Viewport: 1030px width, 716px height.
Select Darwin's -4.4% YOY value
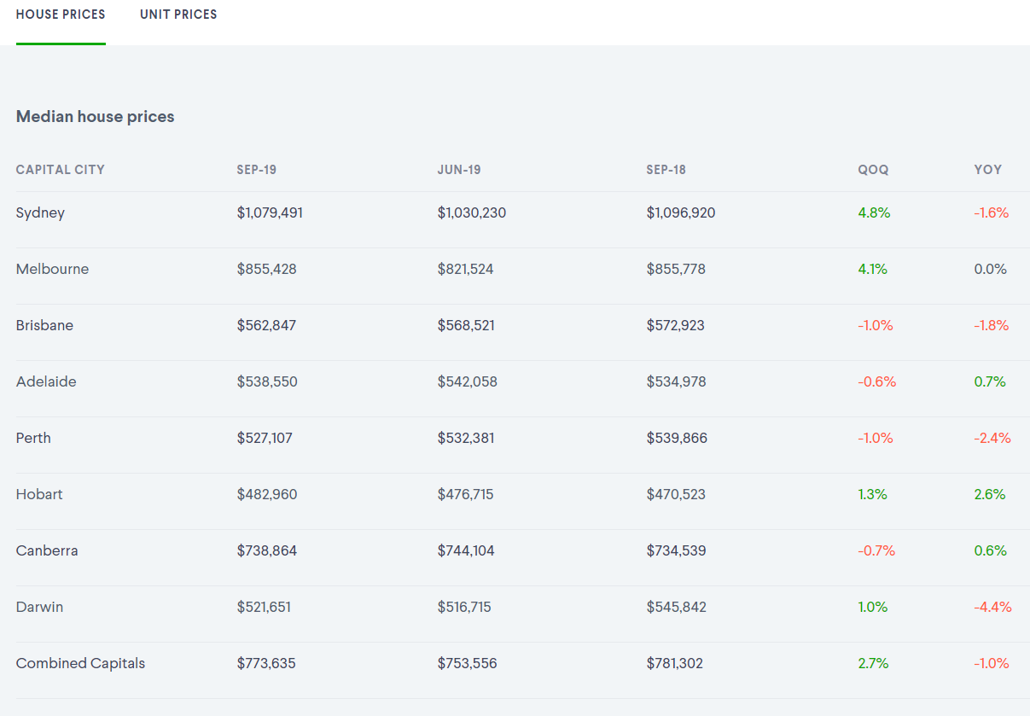tap(992, 607)
